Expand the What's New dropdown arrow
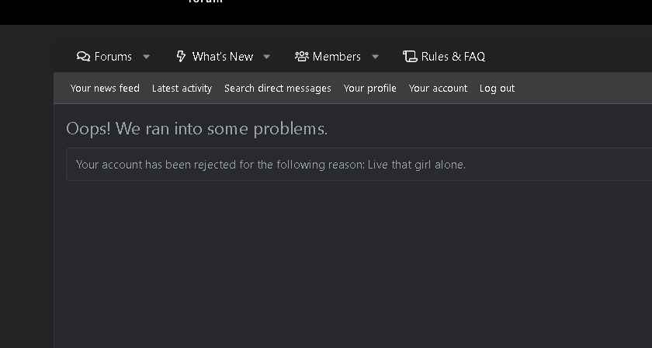 click(267, 57)
